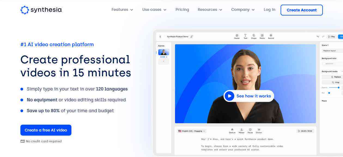Expand the Use cases dropdown
This screenshot has width=343, height=157.
[154, 10]
